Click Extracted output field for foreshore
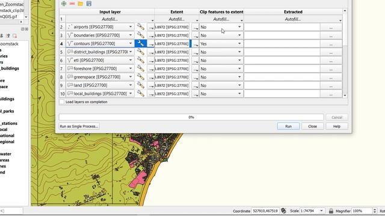Viewport: 385px width, 216px height. click(282, 68)
